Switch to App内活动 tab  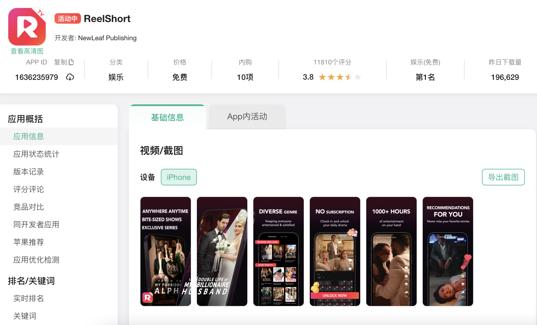point(247,117)
